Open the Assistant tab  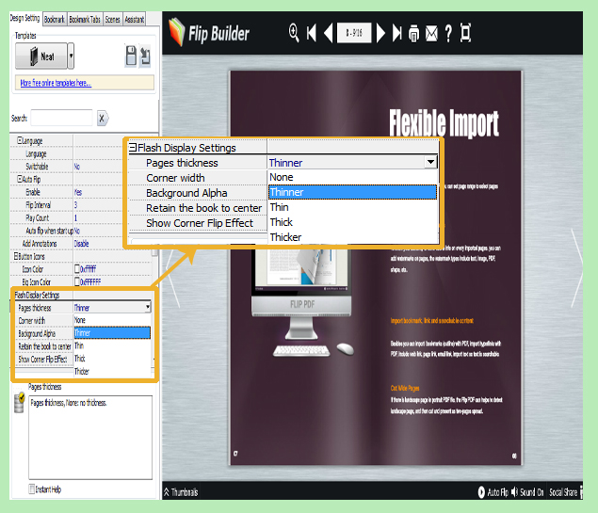[135, 19]
